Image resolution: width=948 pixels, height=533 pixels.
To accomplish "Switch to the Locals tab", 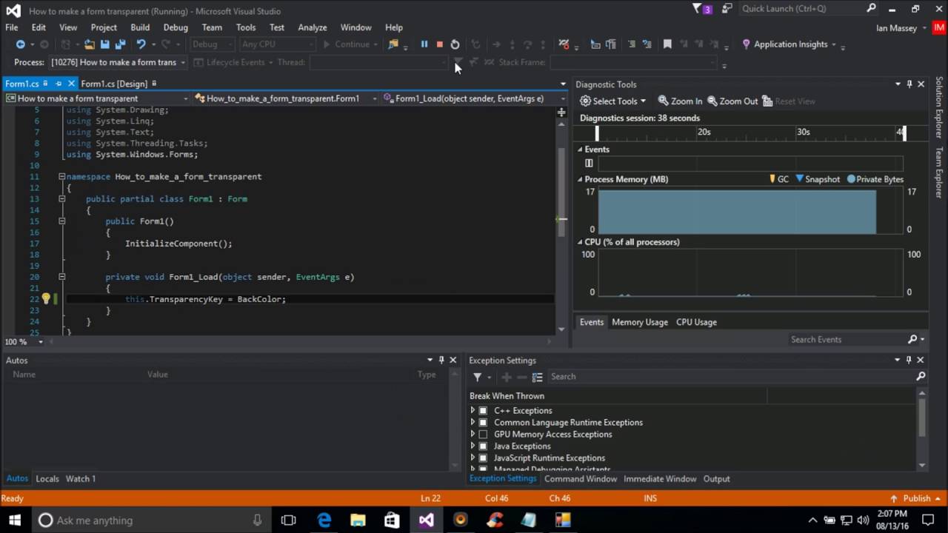I will [x=47, y=479].
